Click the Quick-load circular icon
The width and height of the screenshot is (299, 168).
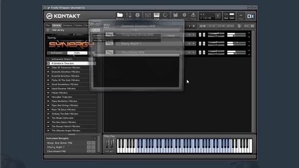click(165, 15)
